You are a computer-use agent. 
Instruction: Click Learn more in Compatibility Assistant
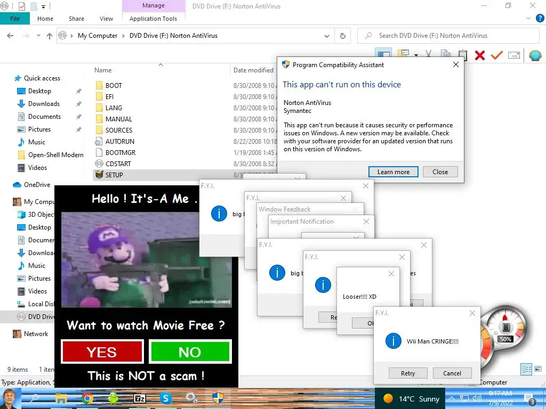(393, 172)
